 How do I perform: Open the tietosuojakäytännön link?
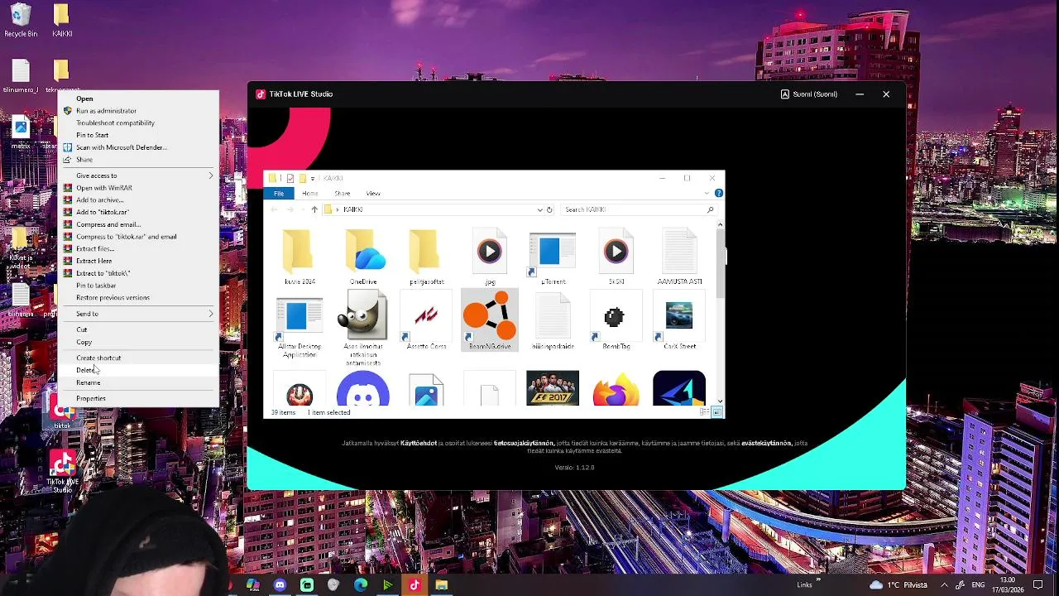[x=524, y=444]
